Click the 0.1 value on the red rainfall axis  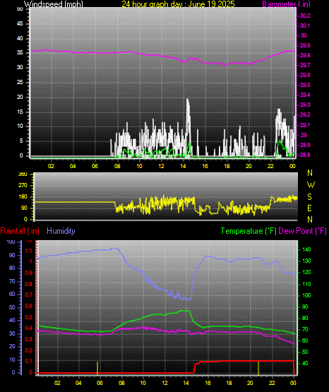pos(29,361)
